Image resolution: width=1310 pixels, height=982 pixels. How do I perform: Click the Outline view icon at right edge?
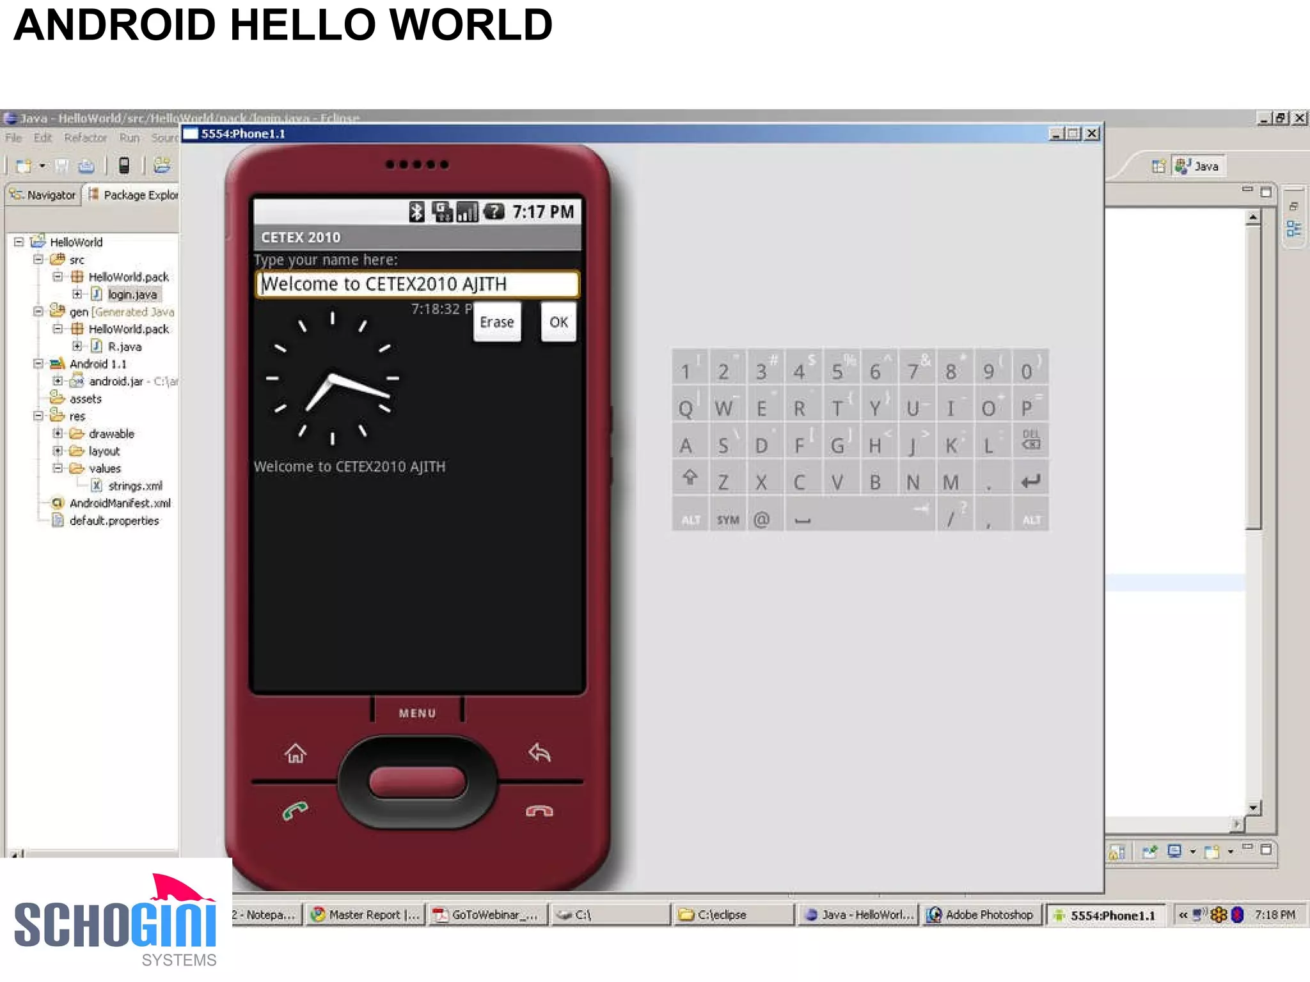click(1293, 228)
